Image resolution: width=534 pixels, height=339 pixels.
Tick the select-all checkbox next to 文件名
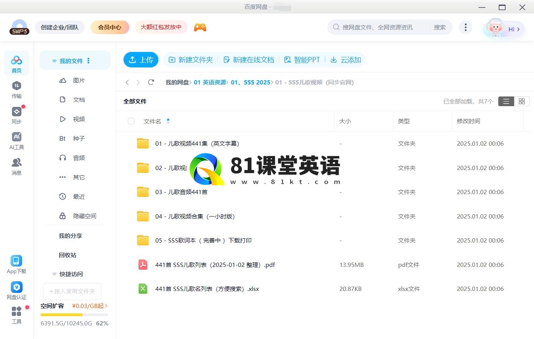point(131,121)
